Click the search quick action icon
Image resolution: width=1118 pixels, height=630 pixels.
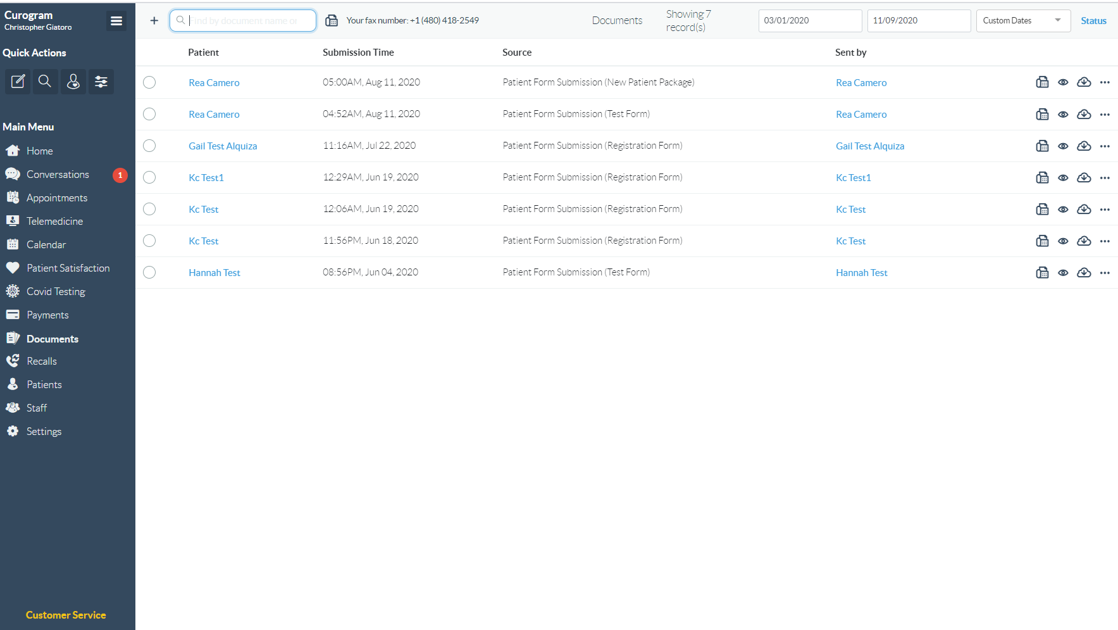pyautogui.click(x=45, y=82)
